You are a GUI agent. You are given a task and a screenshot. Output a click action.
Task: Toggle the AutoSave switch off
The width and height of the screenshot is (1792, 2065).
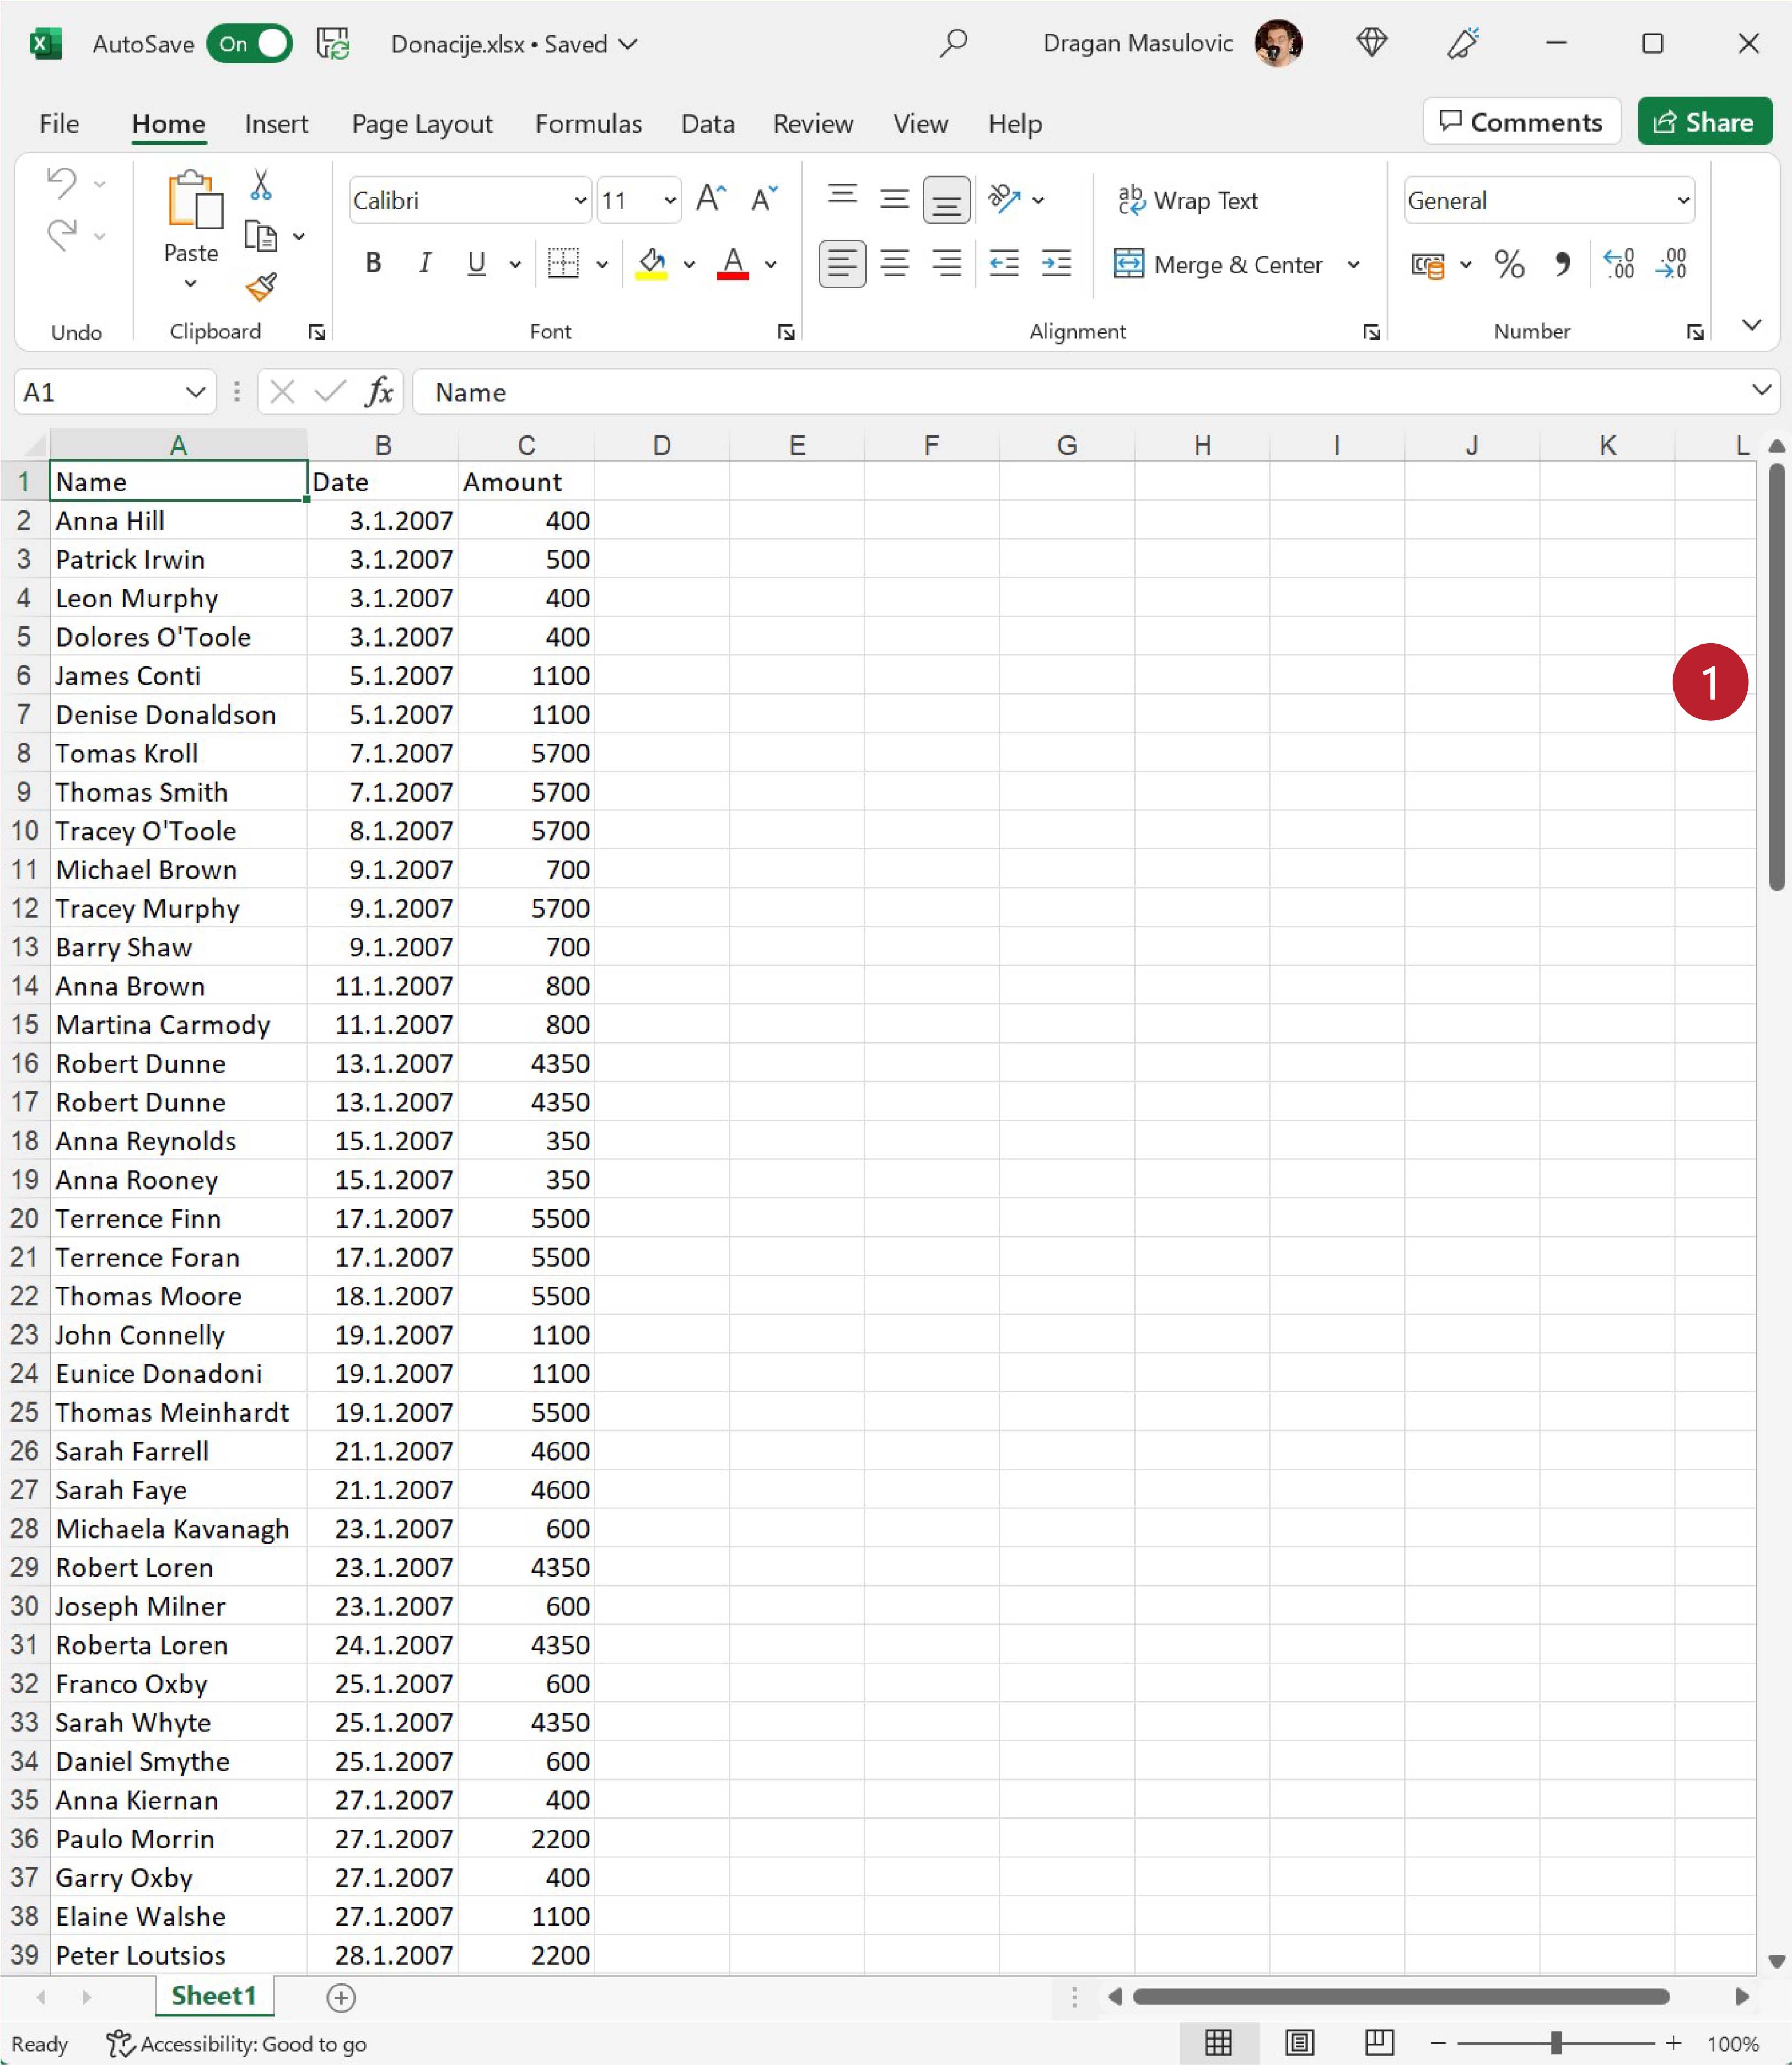[x=250, y=44]
